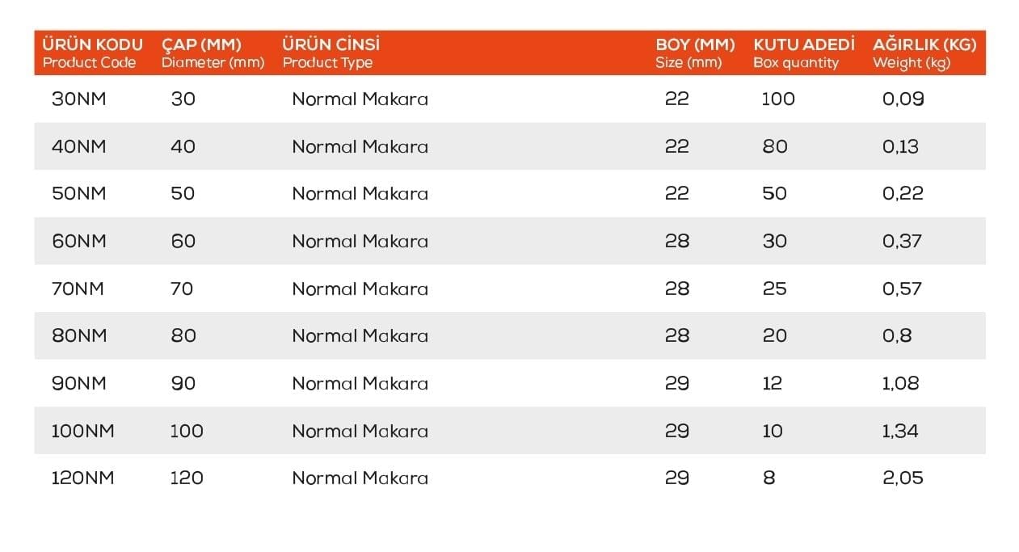1019x552 pixels.
Task: Click the AĞIRLIK (KG) column header
Action: coord(924,53)
